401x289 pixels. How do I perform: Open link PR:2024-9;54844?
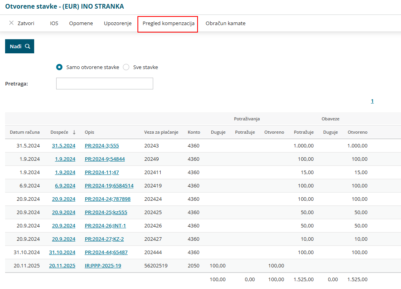105,159
